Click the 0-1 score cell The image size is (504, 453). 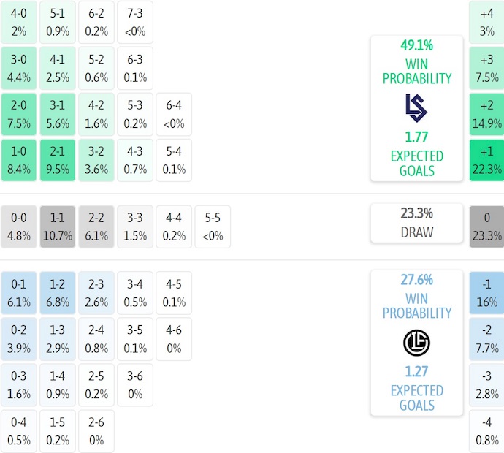tap(20, 292)
